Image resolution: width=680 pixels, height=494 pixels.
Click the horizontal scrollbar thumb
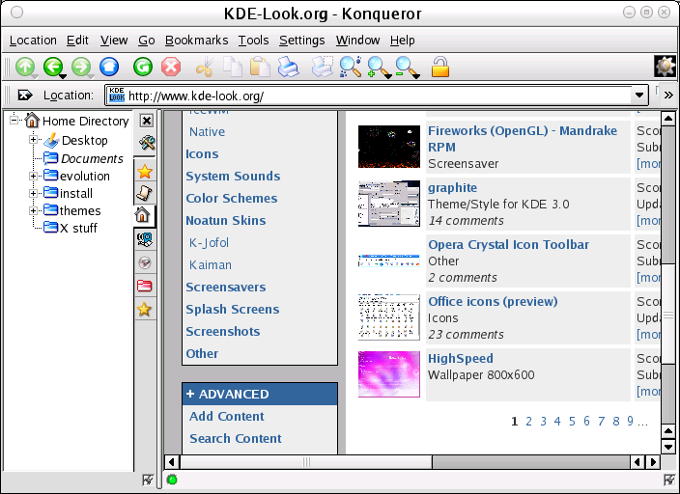click(306, 462)
